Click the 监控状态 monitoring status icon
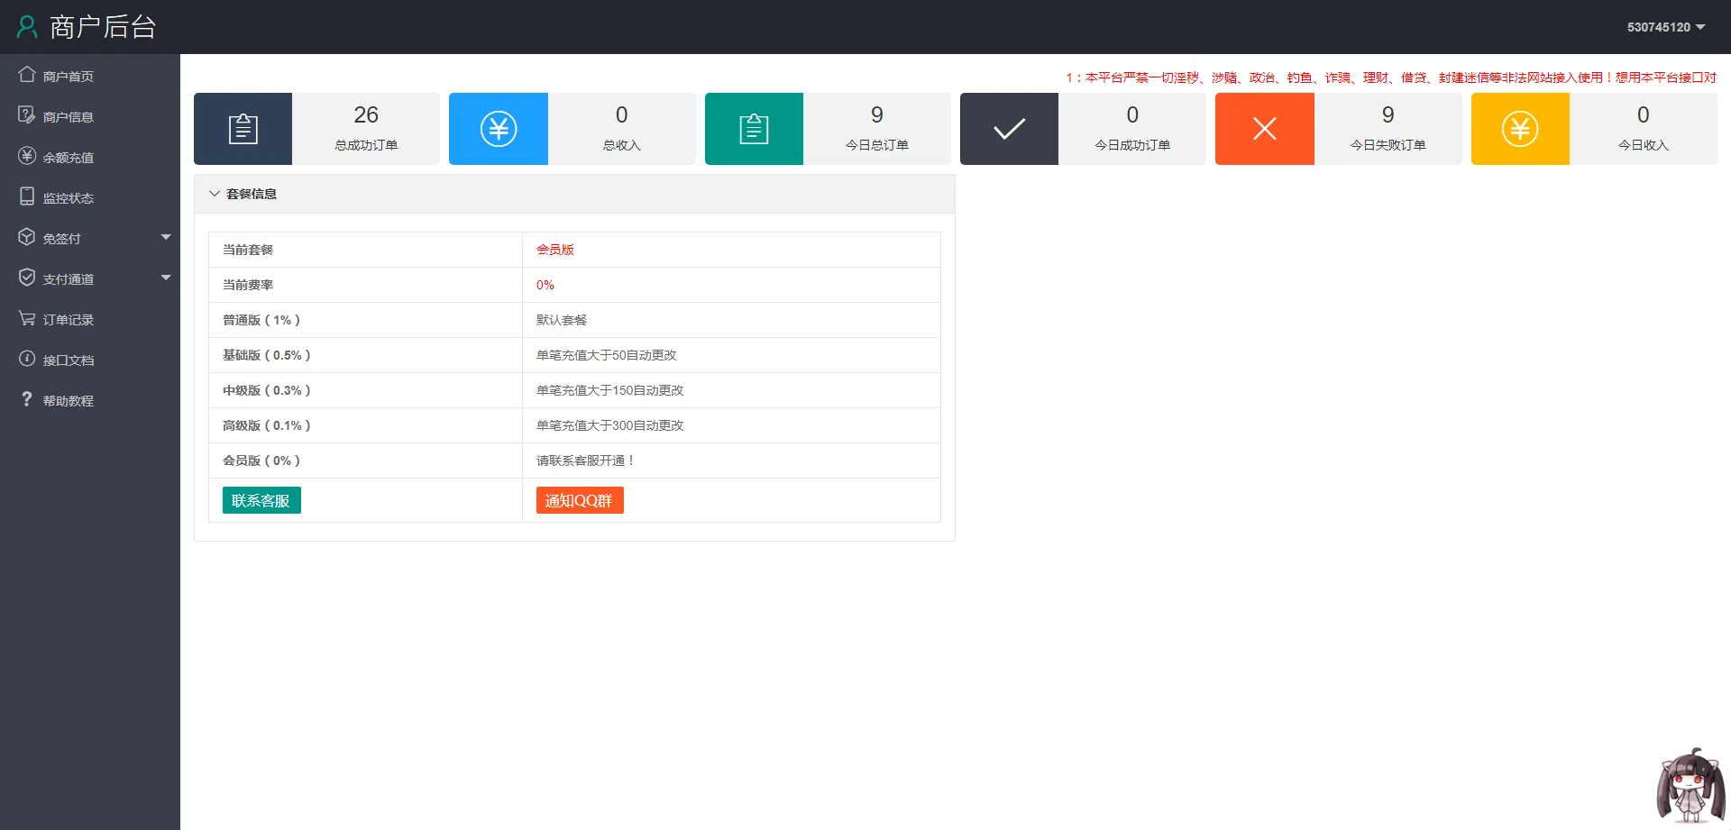 (x=27, y=196)
